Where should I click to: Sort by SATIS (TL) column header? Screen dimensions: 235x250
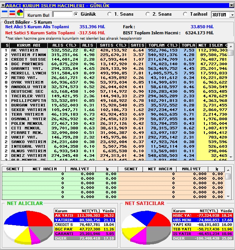click(113, 45)
